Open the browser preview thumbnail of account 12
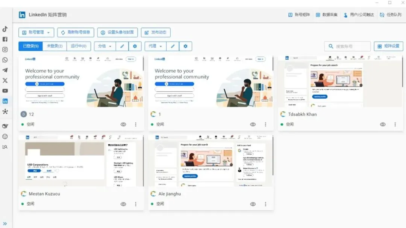This screenshot has height=228, width=406. point(81,81)
